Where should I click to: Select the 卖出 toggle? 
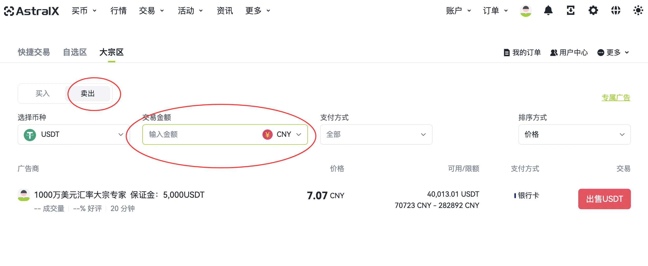(x=88, y=94)
